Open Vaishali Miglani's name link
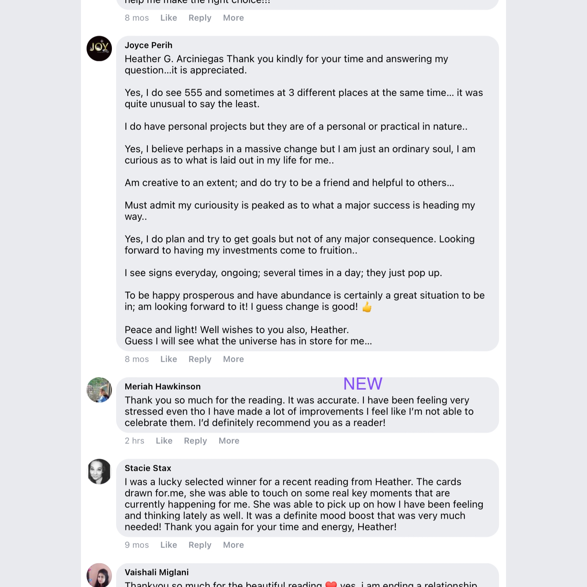This screenshot has height=587, width=587. tap(157, 572)
